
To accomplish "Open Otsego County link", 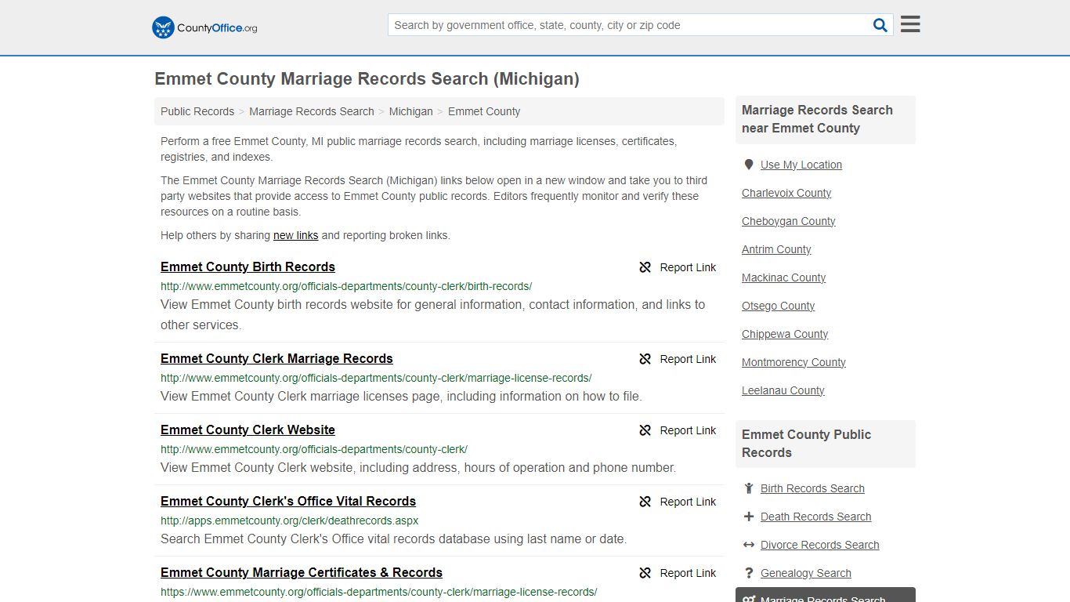I will coord(779,306).
